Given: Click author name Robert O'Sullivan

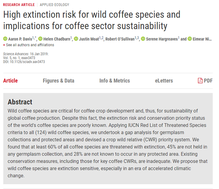Looking at the screenshot, I should coord(120,39).
